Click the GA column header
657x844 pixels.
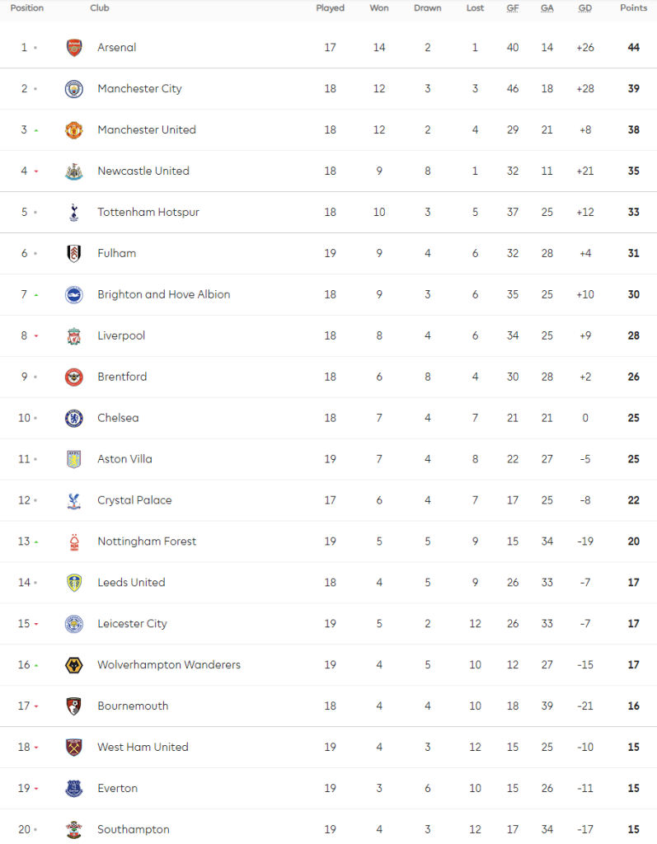tap(547, 8)
